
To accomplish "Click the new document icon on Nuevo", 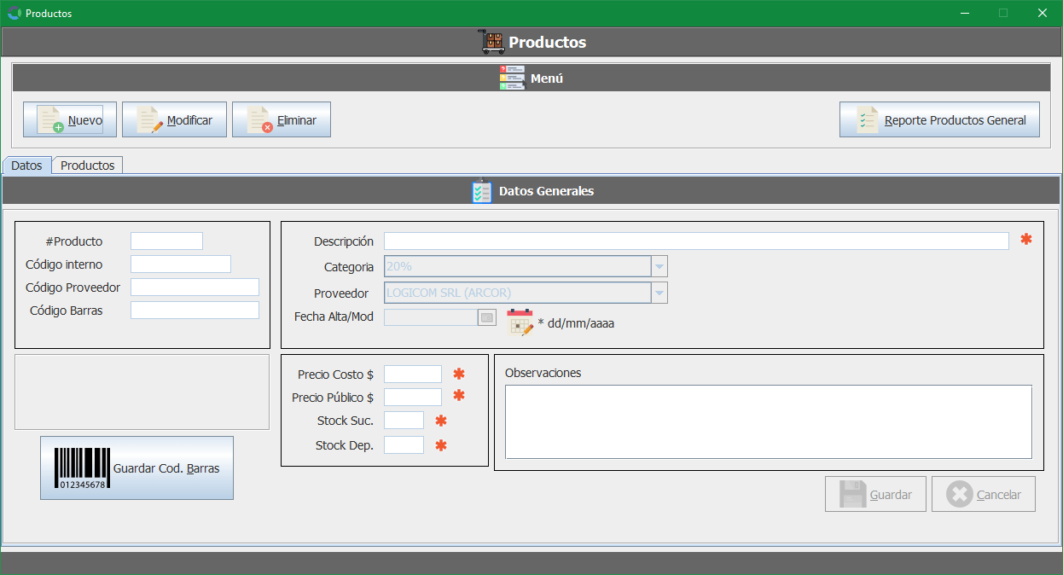I will tap(51, 120).
